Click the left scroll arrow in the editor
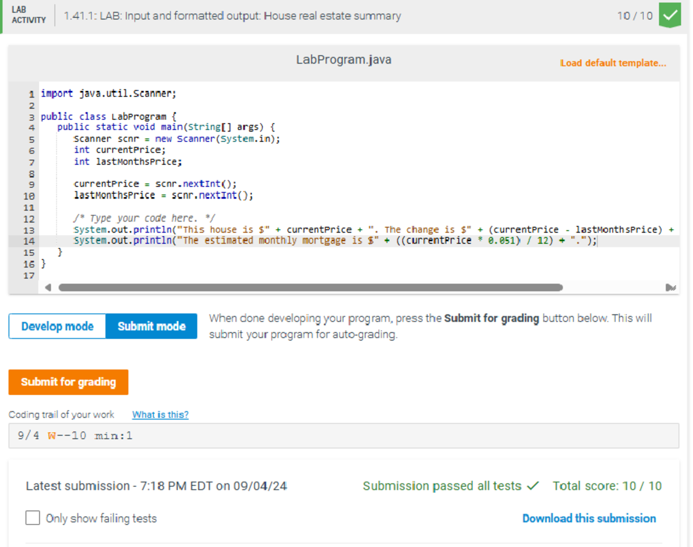This screenshot has height=547, width=693. click(49, 287)
